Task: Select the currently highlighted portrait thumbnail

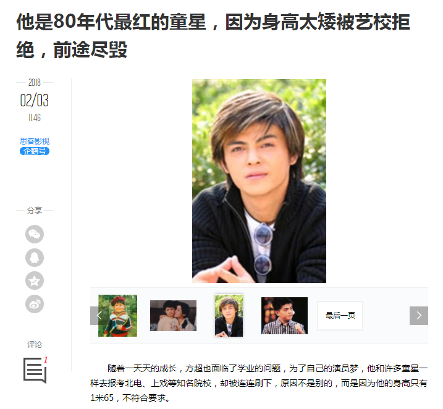Action: (x=229, y=316)
